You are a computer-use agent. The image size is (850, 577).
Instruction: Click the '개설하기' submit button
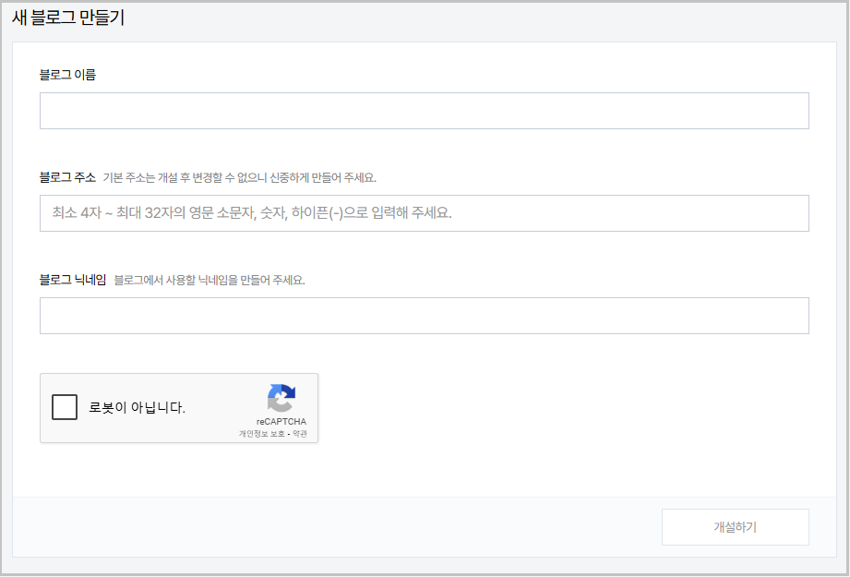[x=735, y=526]
